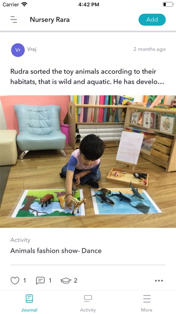Open the toy animals photo
The width and height of the screenshot is (176, 314).
pyautogui.click(x=88, y=162)
